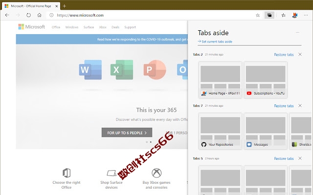Open the Windows nav item
This screenshot has width=313, height=195.
[72, 27]
